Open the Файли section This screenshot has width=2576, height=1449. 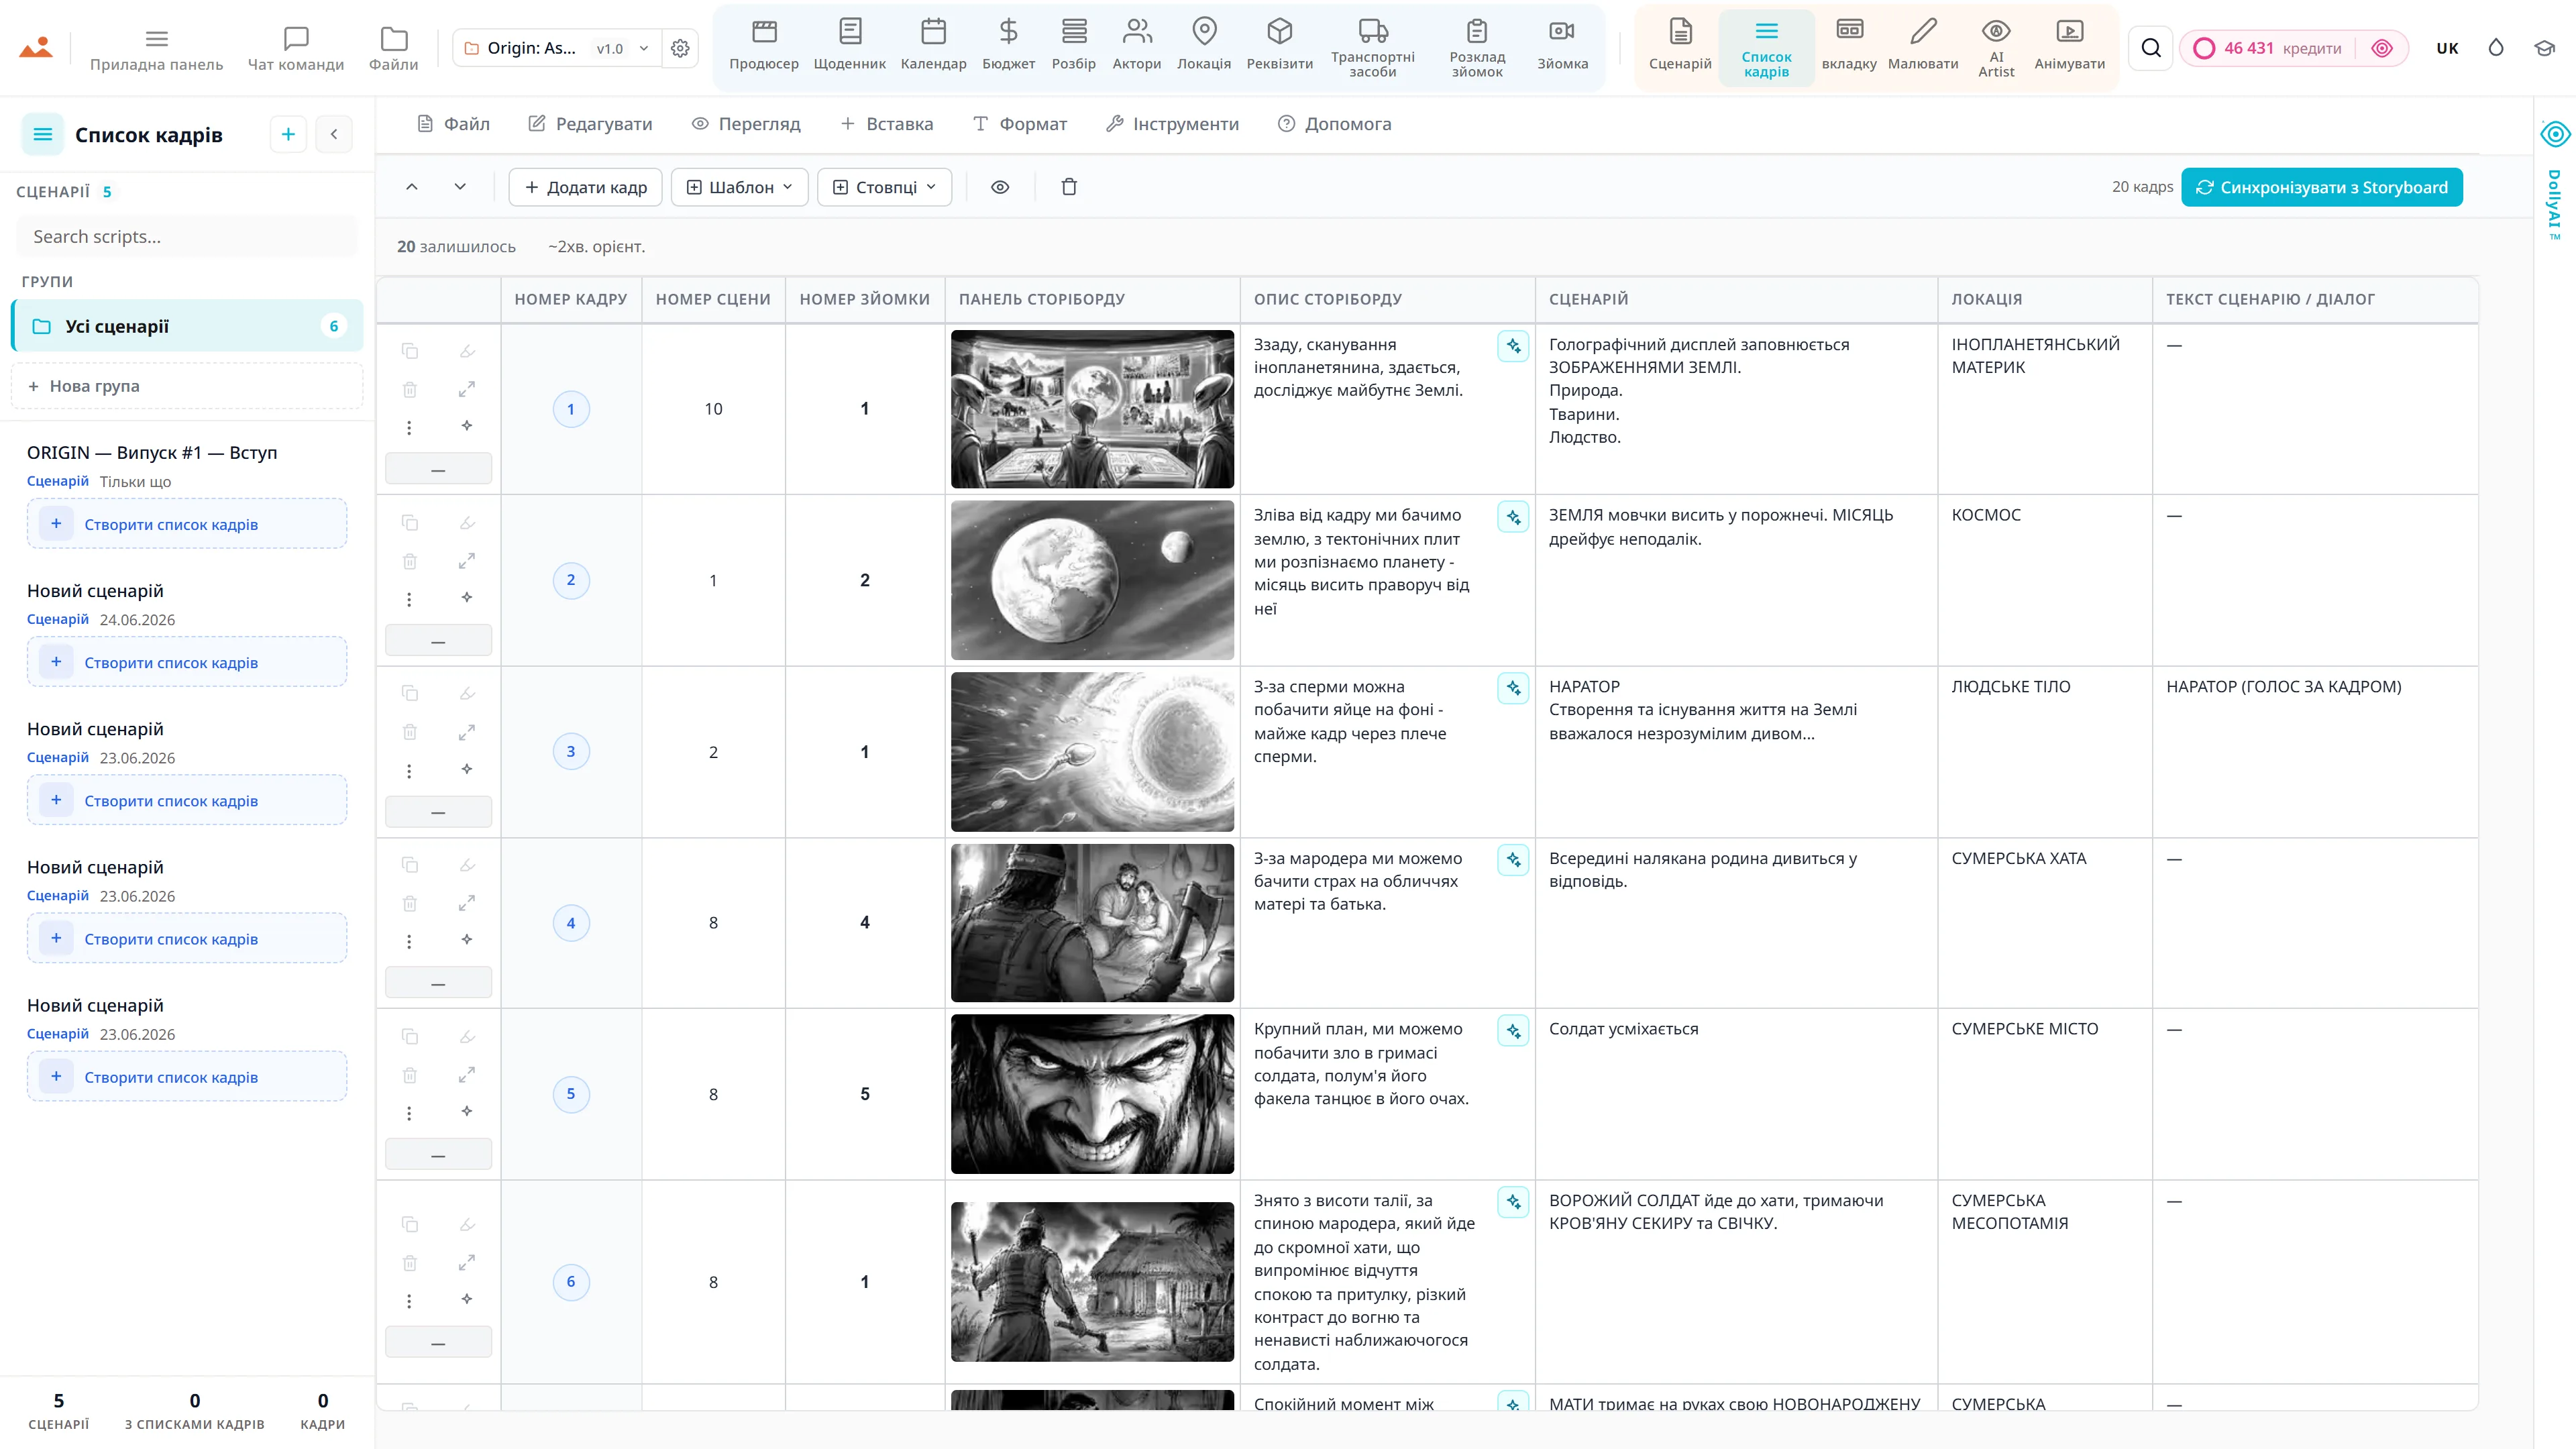(394, 48)
